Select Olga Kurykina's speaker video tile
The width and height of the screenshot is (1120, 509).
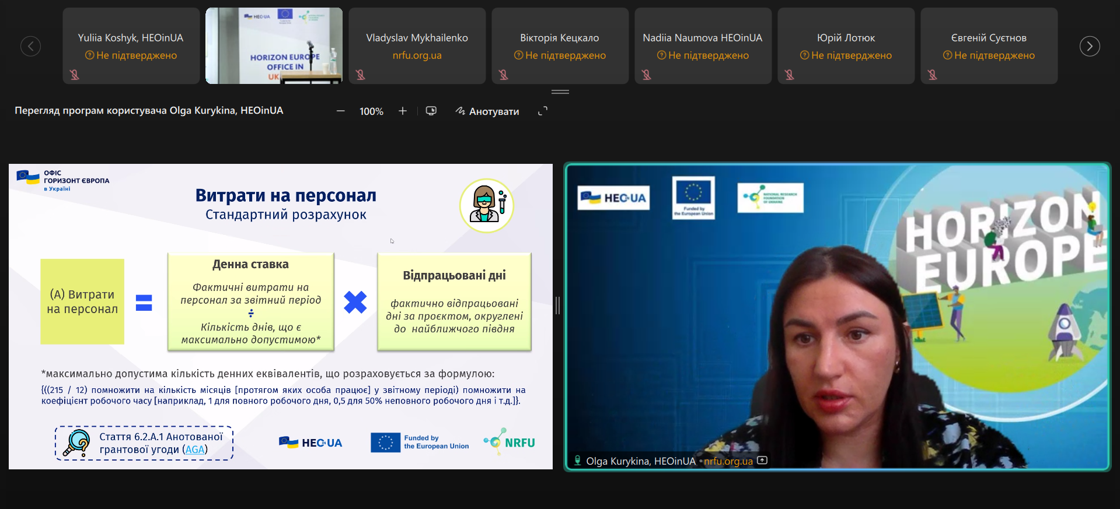pos(837,317)
